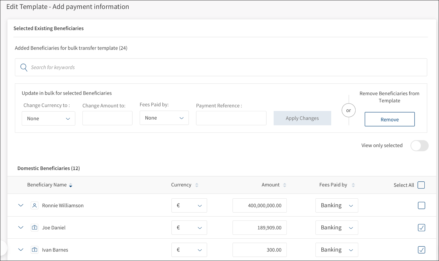Click the Payment Reference input field

[x=231, y=118]
